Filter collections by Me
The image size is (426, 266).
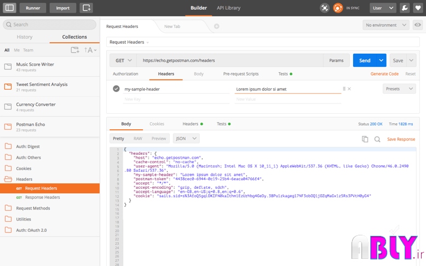(17, 50)
